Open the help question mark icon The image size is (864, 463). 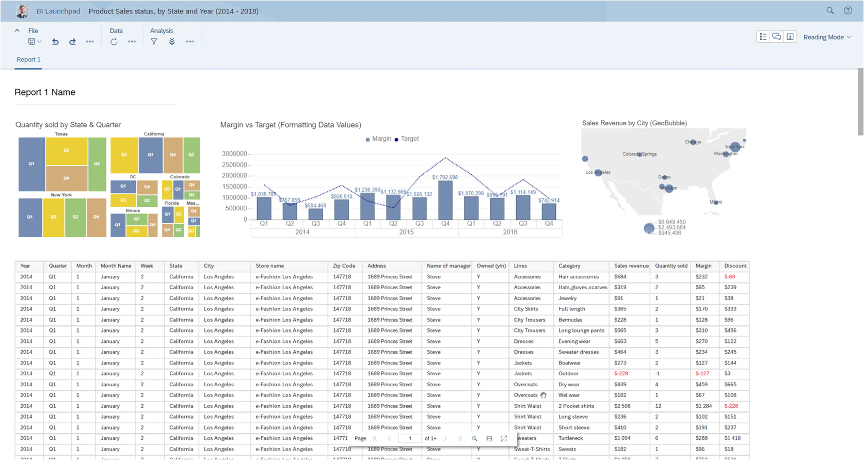tap(848, 10)
